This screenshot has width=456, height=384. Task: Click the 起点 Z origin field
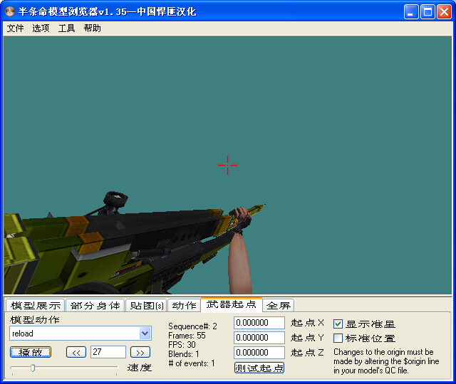(x=259, y=353)
